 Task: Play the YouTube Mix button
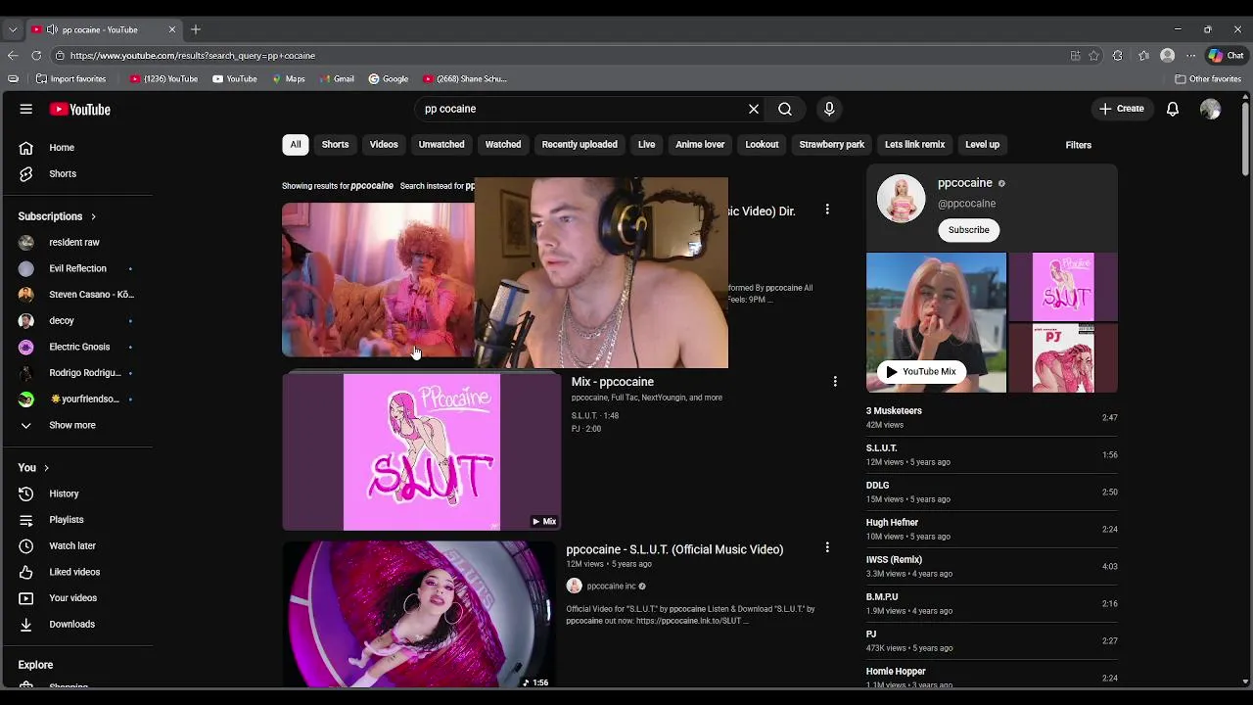click(x=920, y=372)
